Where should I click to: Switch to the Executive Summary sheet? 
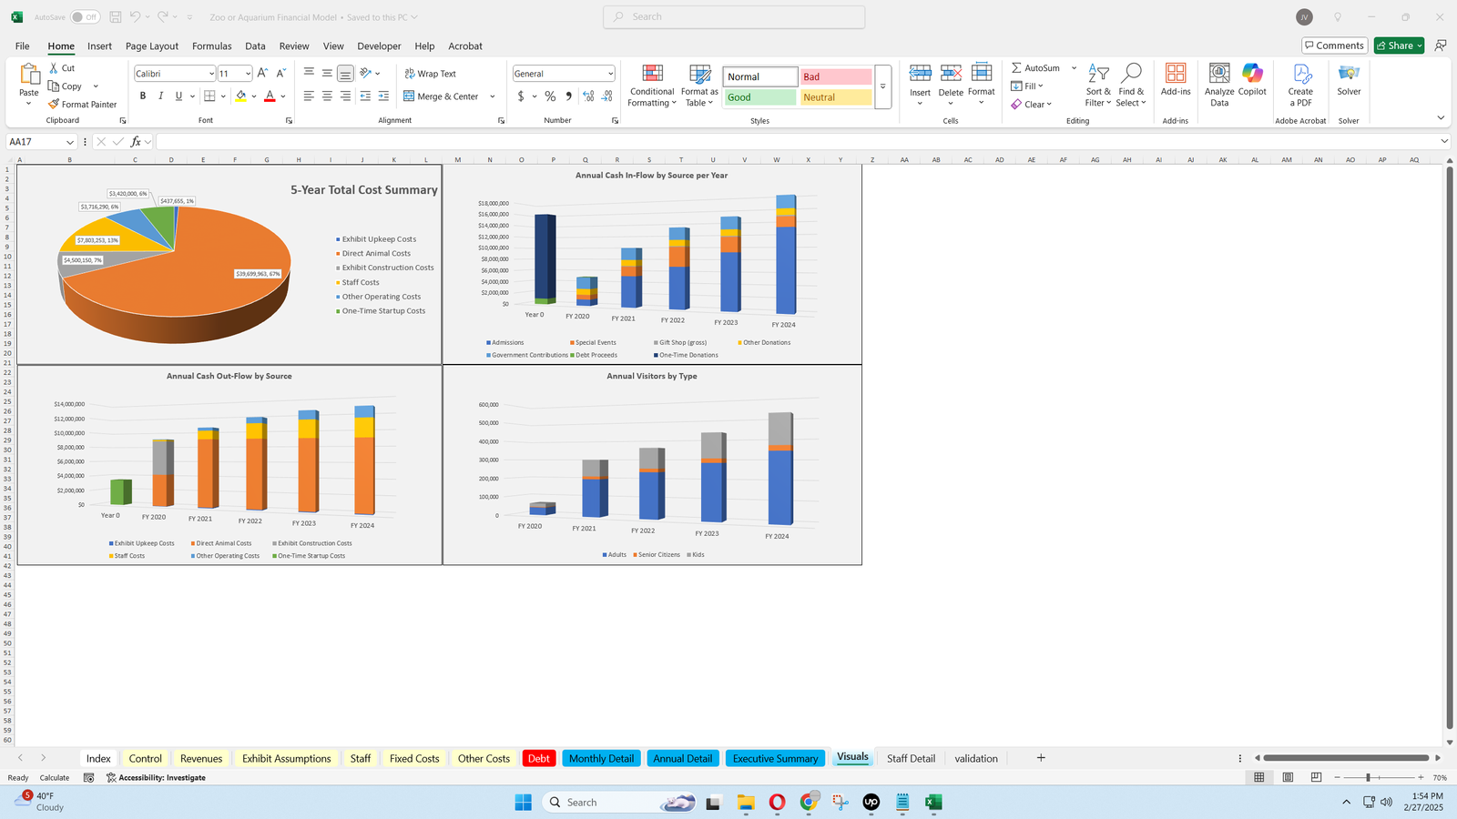[x=775, y=759]
